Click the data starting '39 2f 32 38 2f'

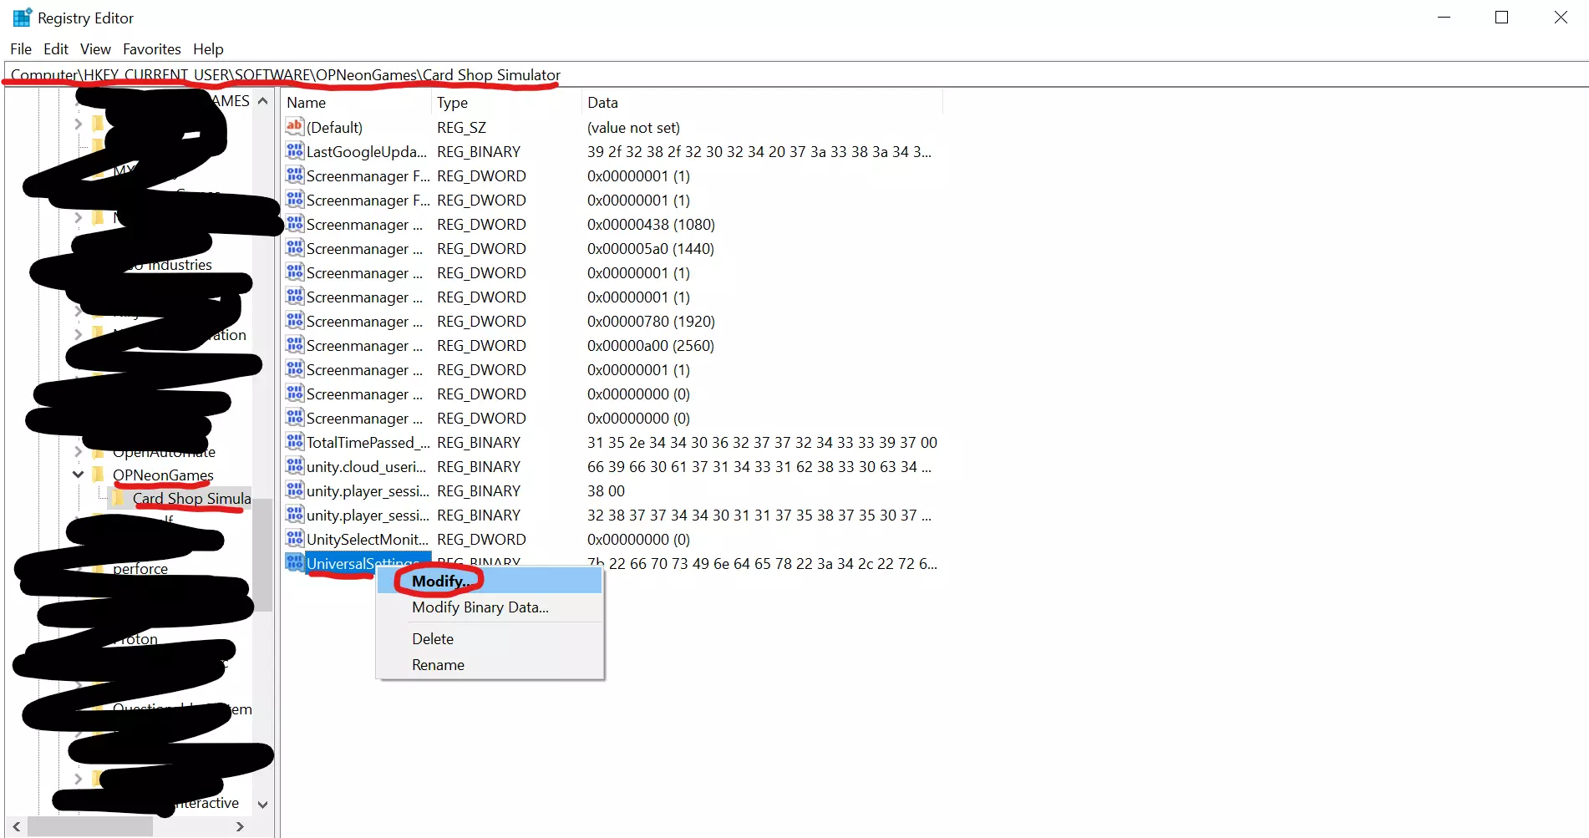tap(759, 151)
